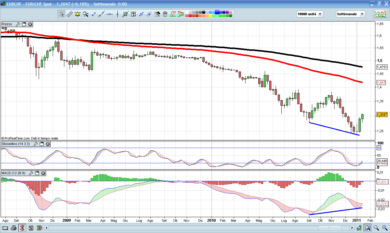Viewport: 390px width, 233px height.
Task: Activate the magnifier zoom tool in toolbar
Action: 85,14
